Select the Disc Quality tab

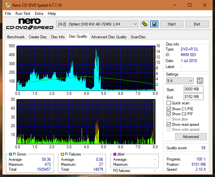point(78,36)
